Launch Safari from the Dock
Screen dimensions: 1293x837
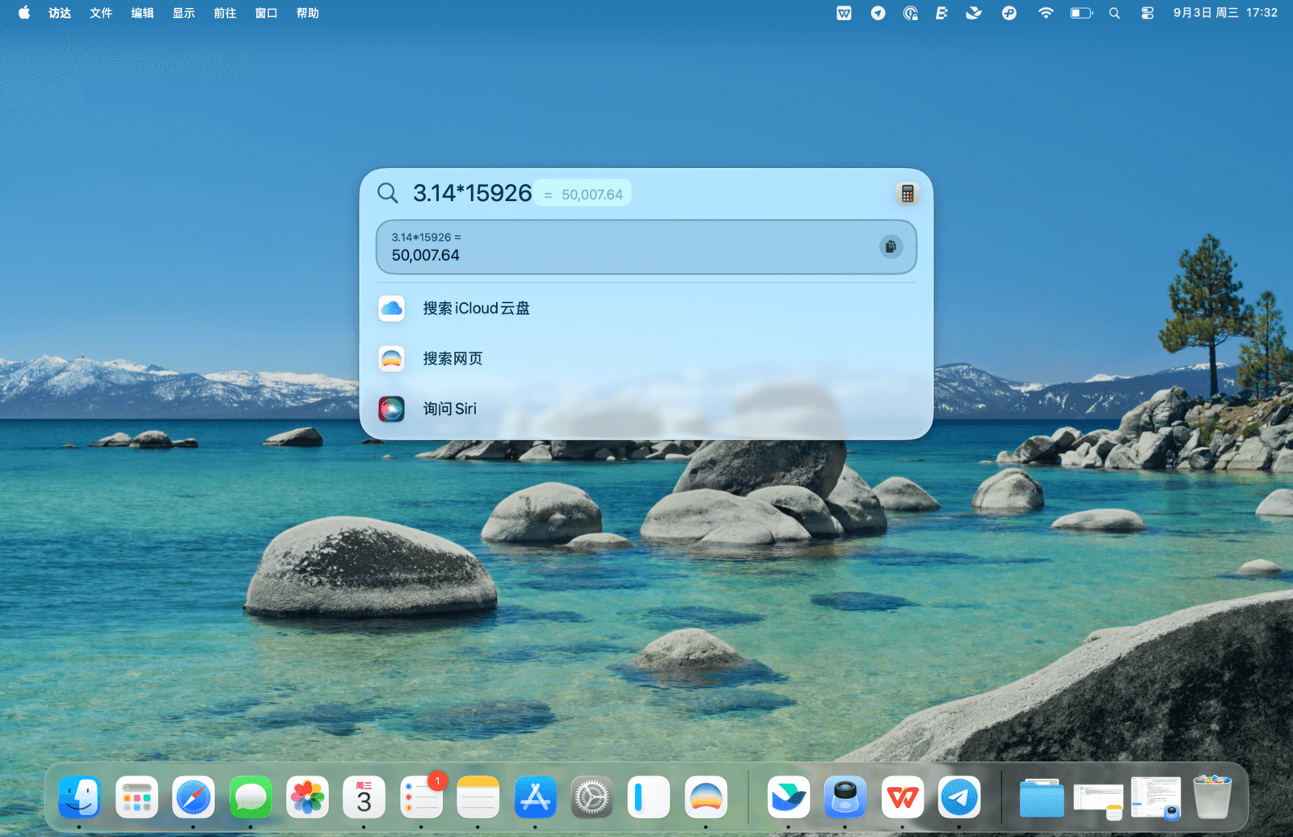[193, 797]
